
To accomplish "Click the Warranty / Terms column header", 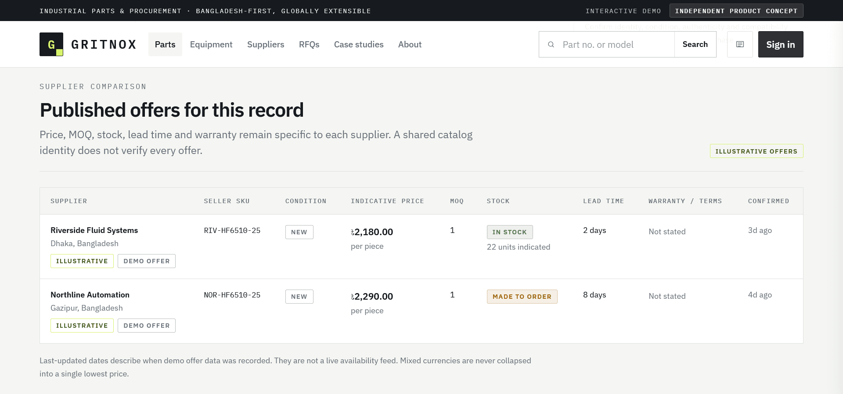I will click(685, 201).
